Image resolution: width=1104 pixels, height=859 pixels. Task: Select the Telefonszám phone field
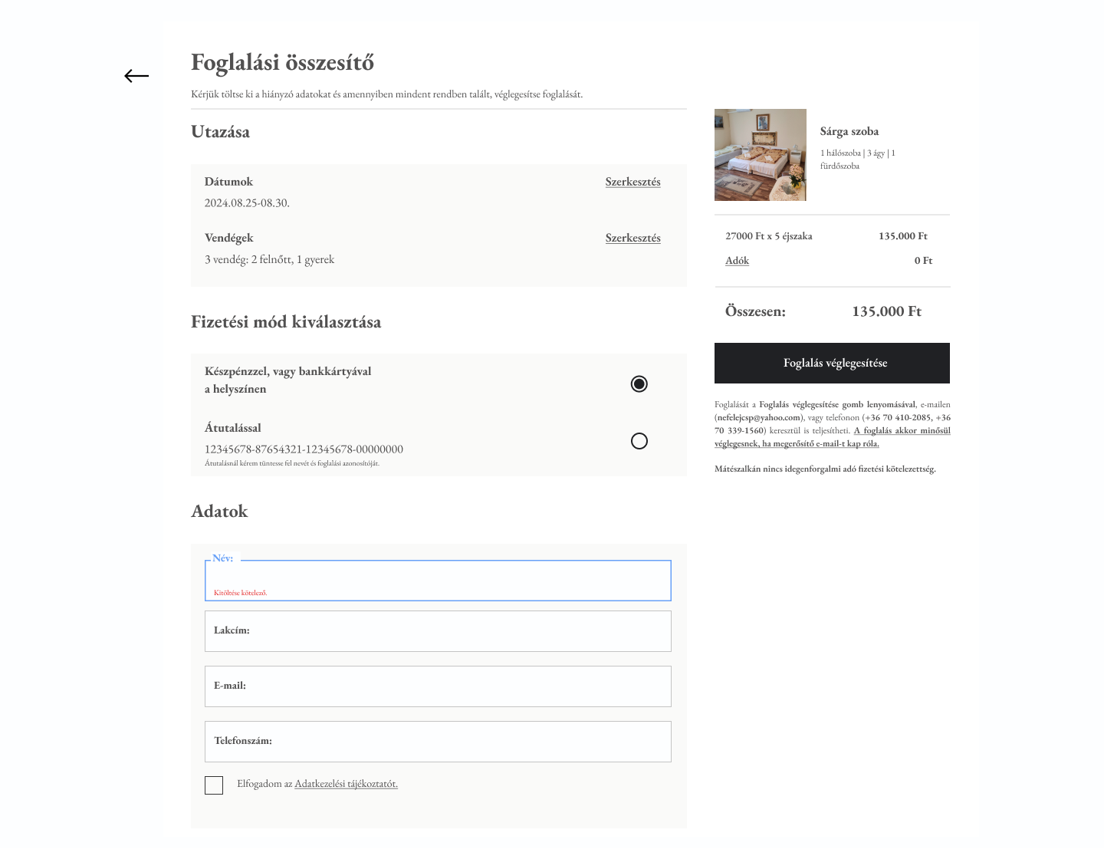click(x=438, y=742)
